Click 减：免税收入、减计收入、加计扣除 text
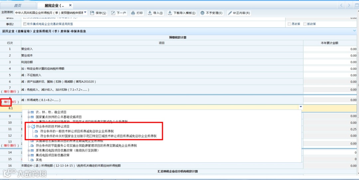 [55, 90]
